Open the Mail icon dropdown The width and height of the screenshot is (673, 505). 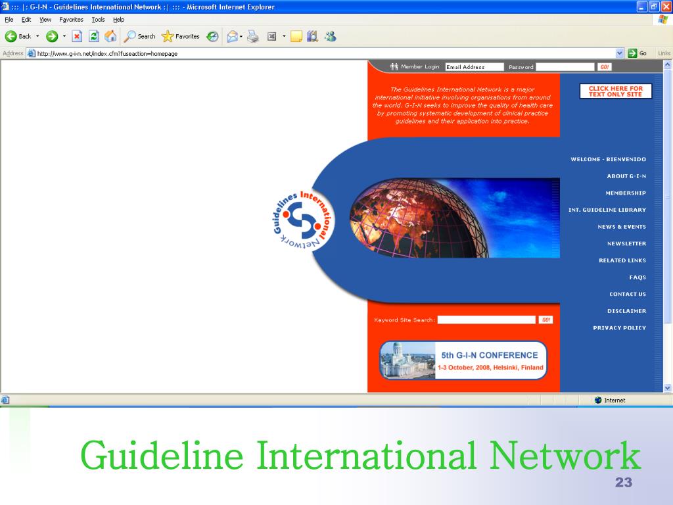[241, 37]
